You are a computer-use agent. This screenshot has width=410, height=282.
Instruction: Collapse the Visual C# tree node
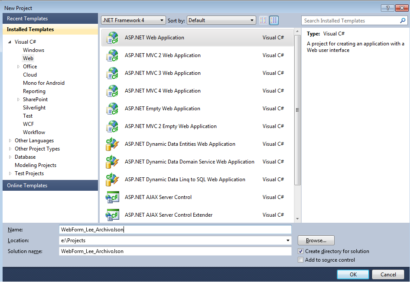10,42
